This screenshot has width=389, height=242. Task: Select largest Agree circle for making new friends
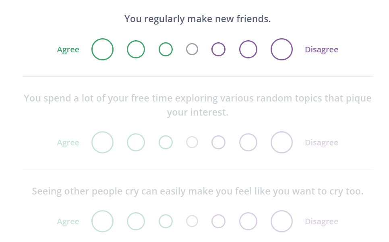(x=102, y=50)
